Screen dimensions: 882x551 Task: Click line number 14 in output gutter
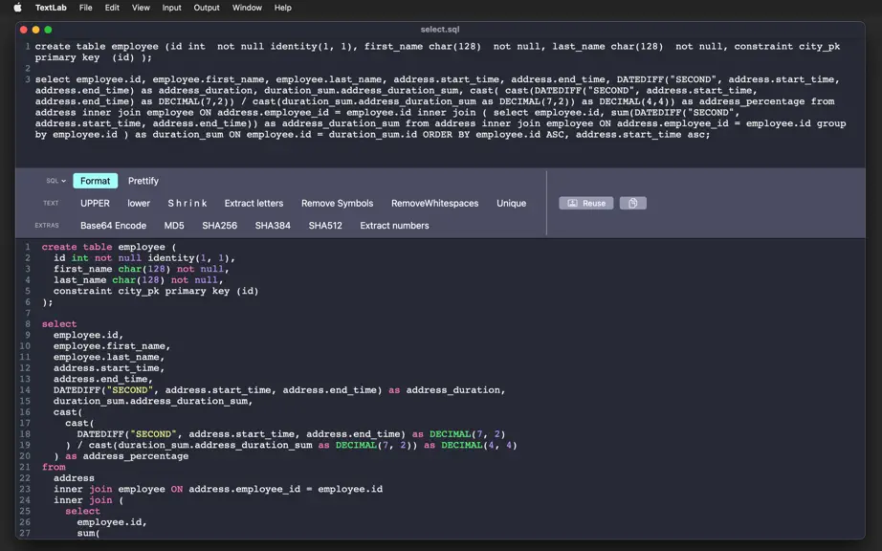coord(25,389)
